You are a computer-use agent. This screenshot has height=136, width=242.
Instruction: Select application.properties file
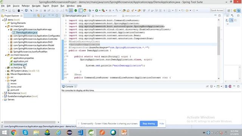(x=23, y=58)
